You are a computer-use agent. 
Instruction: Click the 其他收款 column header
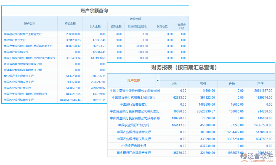(162, 26)
